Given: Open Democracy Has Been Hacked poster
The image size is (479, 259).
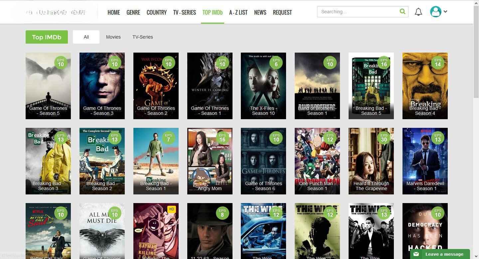Looking at the screenshot, I should click(425, 231).
